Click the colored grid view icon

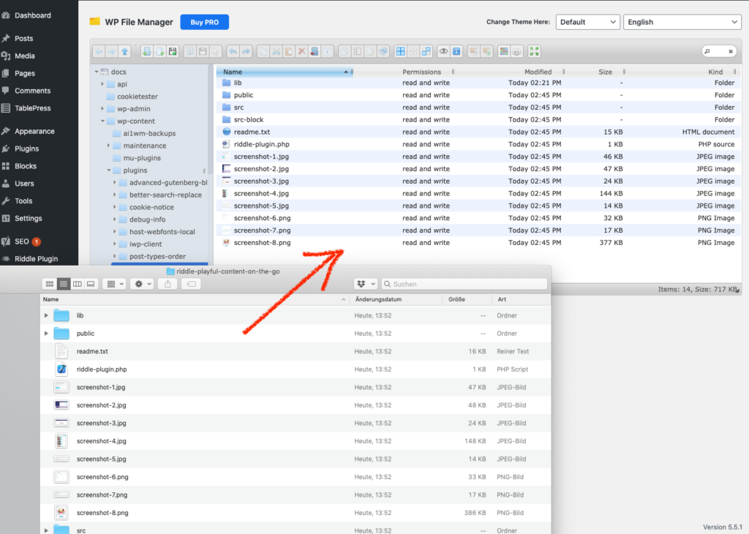click(x=504, y=52)
